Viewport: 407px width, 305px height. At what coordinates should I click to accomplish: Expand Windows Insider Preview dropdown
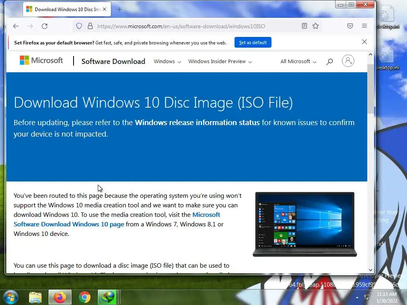tap(220, 62)
